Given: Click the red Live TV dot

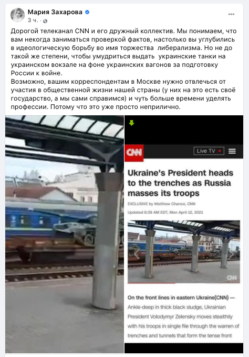Looking at the screenshot, I should pos(220,151).
